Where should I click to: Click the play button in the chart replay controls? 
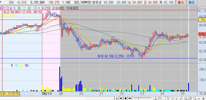[117, 98]
